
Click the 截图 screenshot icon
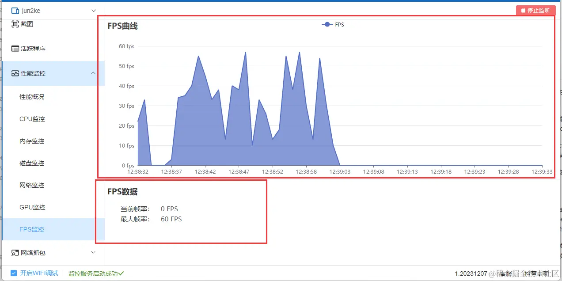tap(15, 24)
